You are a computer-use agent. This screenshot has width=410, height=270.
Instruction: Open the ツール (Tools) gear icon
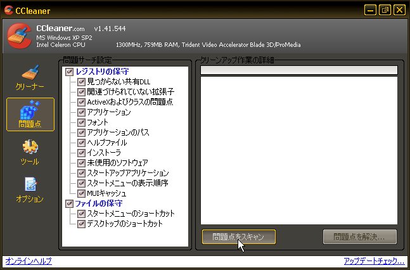(x=30, y=147)
